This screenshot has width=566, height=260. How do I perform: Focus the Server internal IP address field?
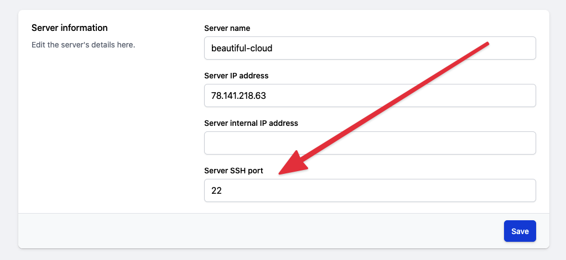[x=370, y=143]
